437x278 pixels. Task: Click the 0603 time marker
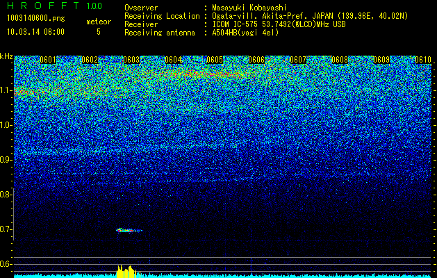pyautogui.click(x=131, y=60)
